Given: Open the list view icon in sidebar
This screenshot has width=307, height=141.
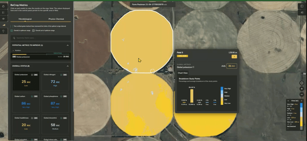Looking at the screenshot, I should 3,12.
